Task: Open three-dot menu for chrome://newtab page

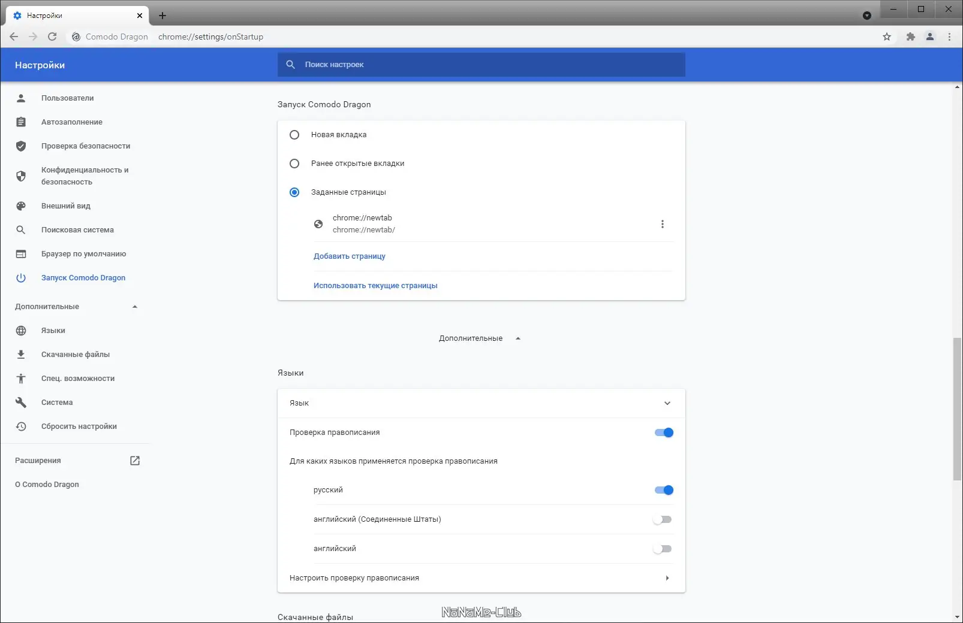Action: [662, 224]
